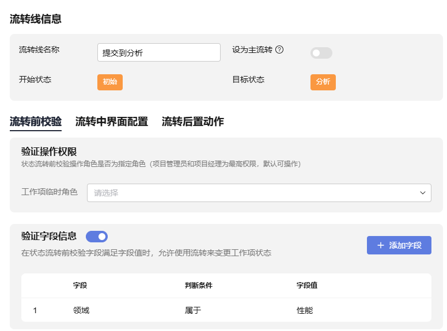Turn off the 验证字段信息 toggle
This screenshot has width=447, height=331.
[x=97, y=237]
